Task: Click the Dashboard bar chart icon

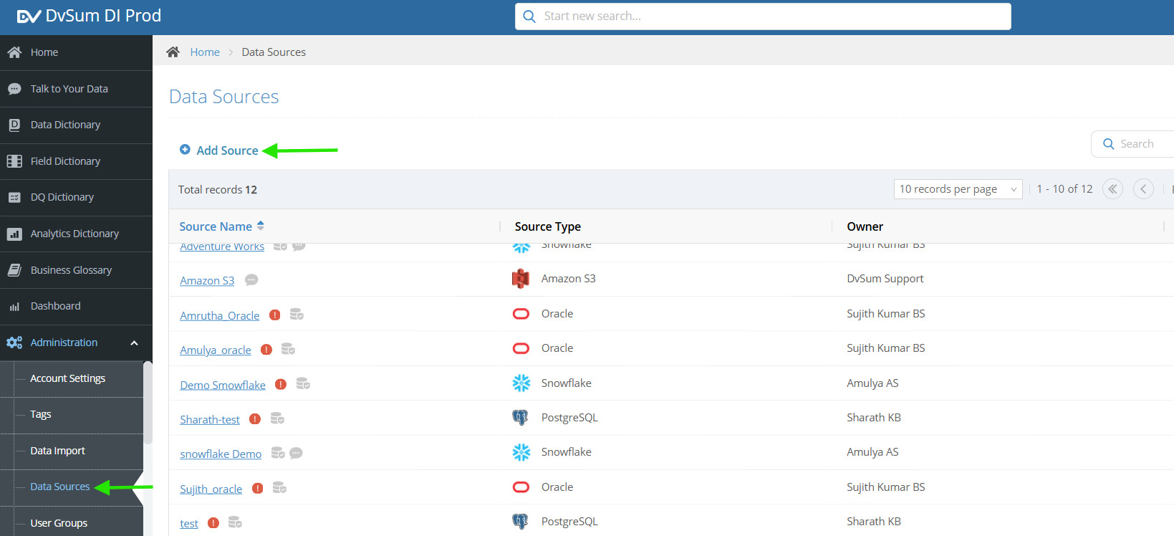Action: point(14,307)
